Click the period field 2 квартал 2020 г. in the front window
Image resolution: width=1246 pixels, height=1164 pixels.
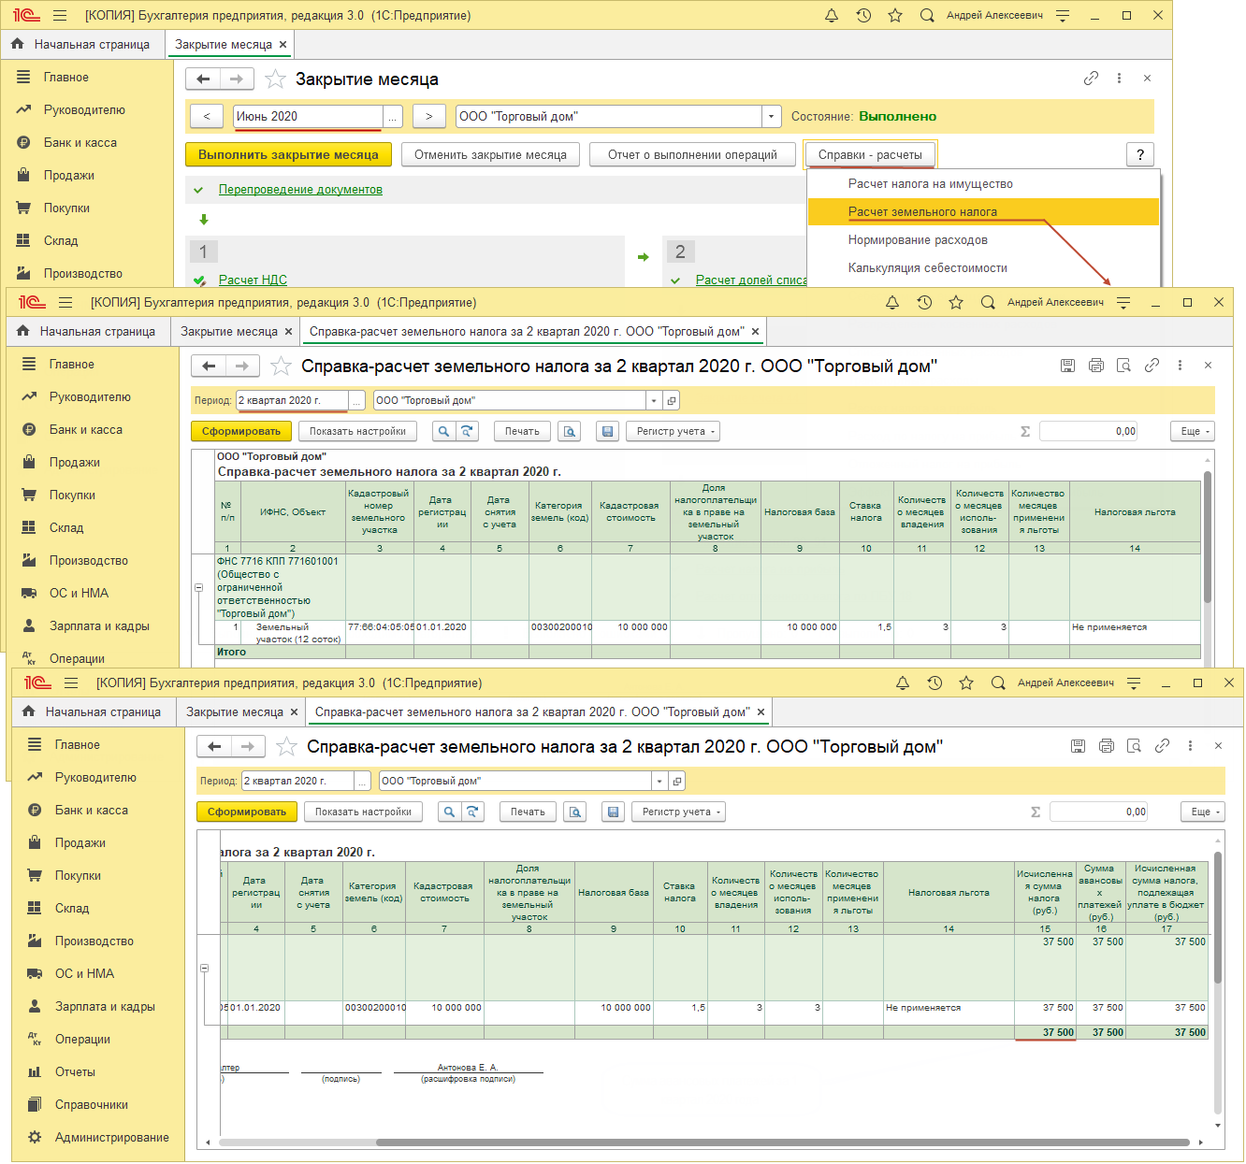pyautogui.click(x=297, y=782)
